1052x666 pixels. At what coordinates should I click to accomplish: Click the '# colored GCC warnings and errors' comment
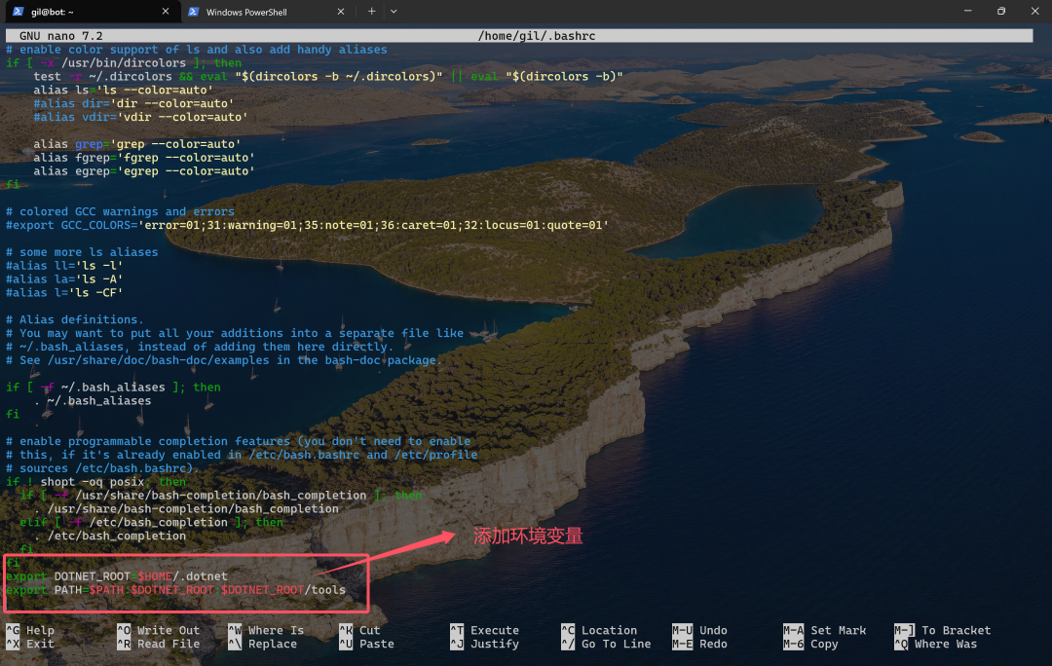click(120, 211)
